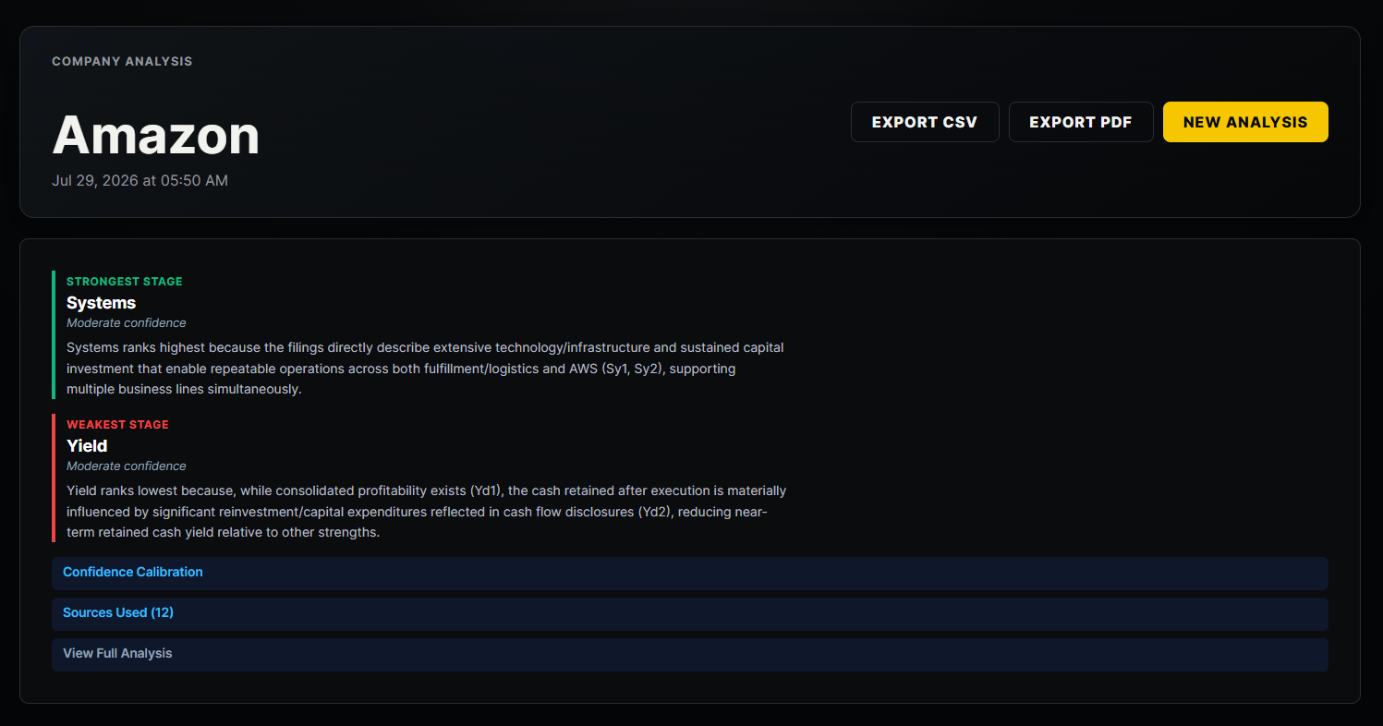
Task: Click the Amazon company heading
Action: click(156, 135)
